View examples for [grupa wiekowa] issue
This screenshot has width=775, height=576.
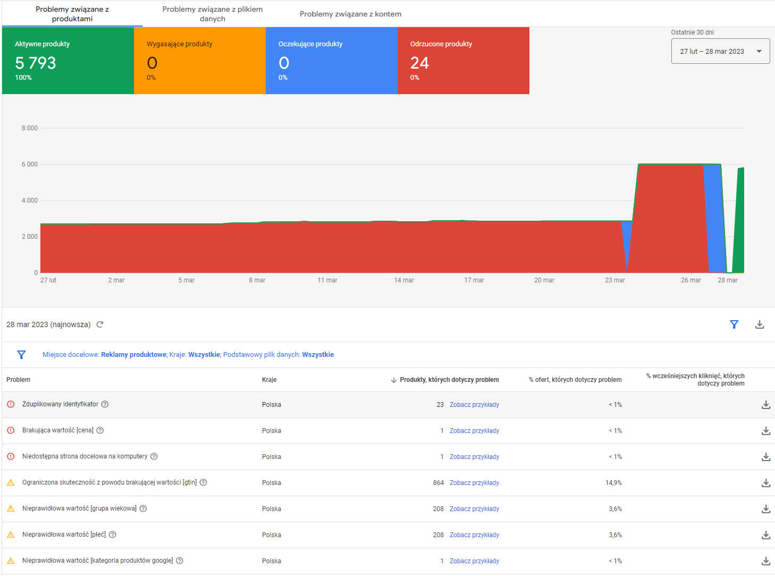pos(474,509)
